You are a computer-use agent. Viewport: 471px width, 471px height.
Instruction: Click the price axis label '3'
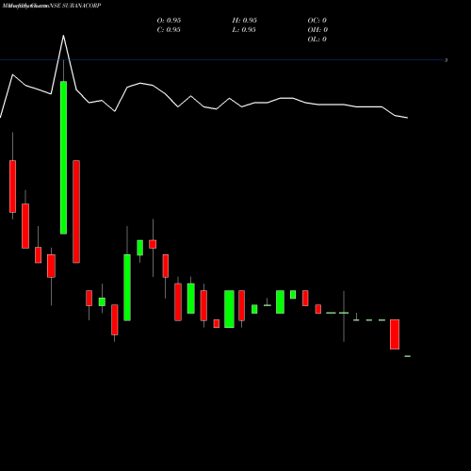(446, 60)
